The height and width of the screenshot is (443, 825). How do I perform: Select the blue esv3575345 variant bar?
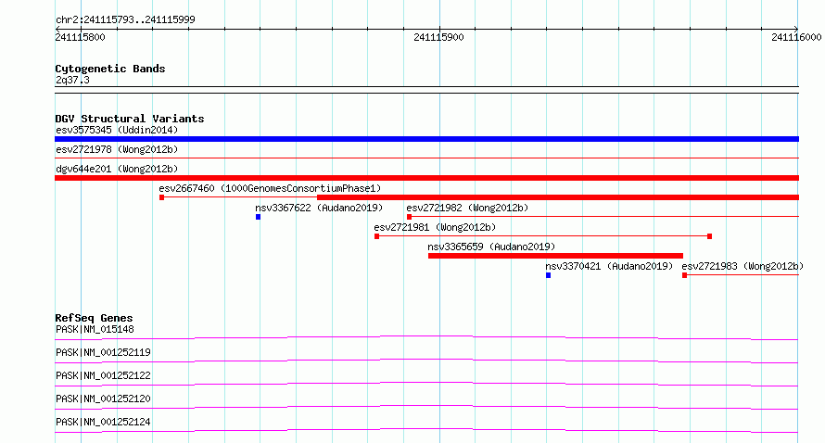point(426,139)
